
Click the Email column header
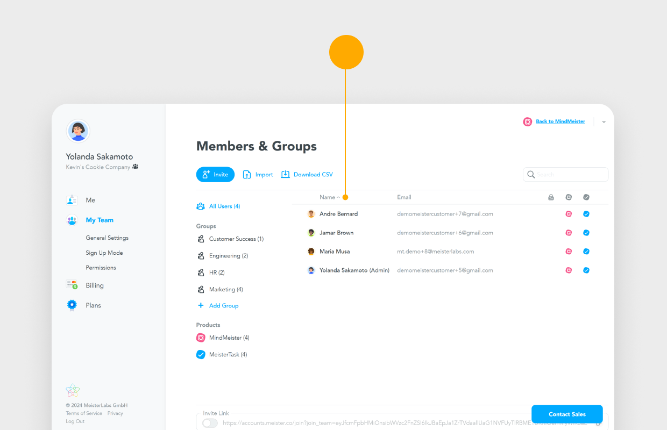[x=404, y=197]
